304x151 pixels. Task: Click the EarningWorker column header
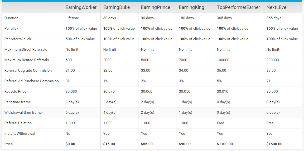[81, 7]
